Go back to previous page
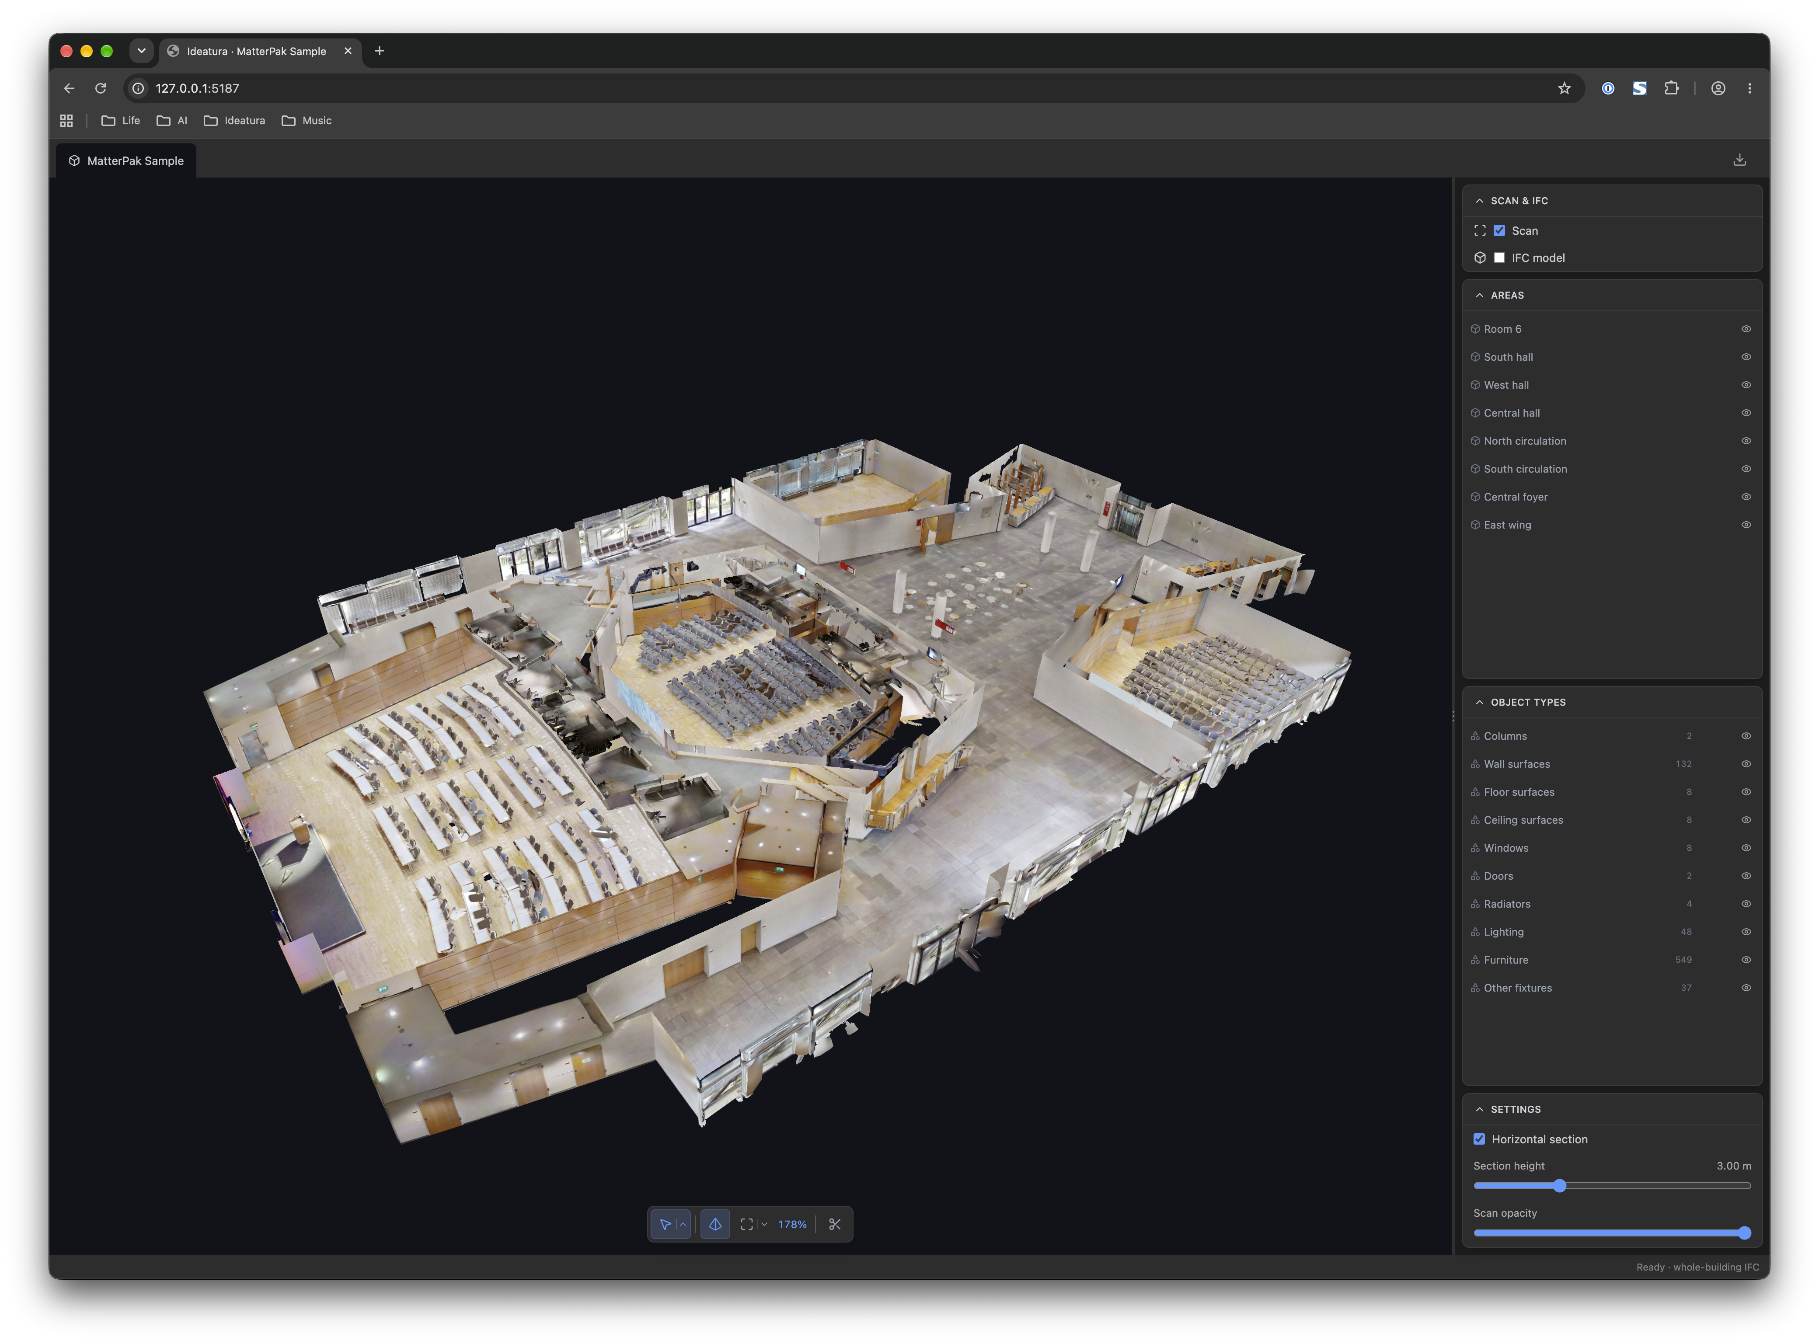Image resolution: width=1819 pixels, height=1344 pixels. click(69, 89)
